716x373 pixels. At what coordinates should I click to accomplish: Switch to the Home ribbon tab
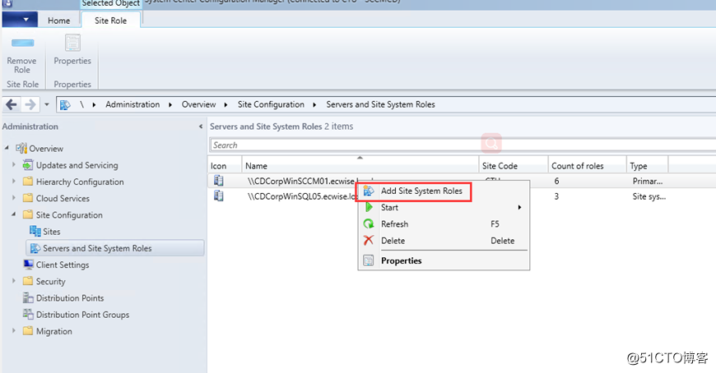pos(59,21)
